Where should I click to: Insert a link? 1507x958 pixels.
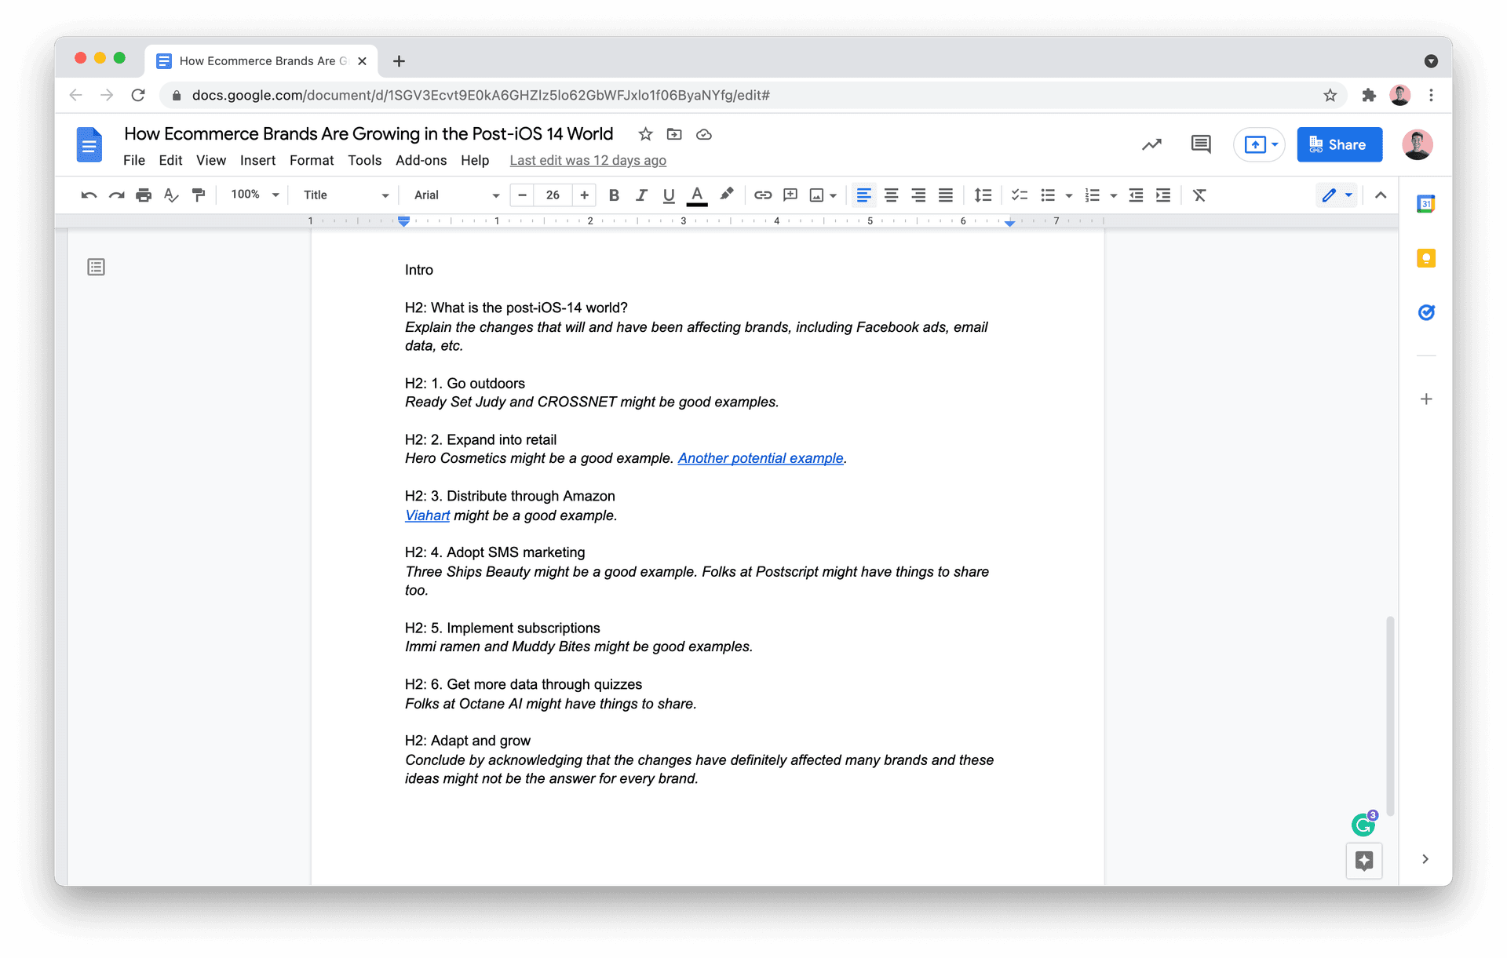763,195
